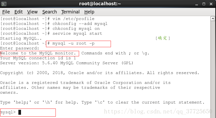This screenshot has width=216, height=118.
Task: Click the terminal icon in title bar
Action: click(x=4, y=4)
